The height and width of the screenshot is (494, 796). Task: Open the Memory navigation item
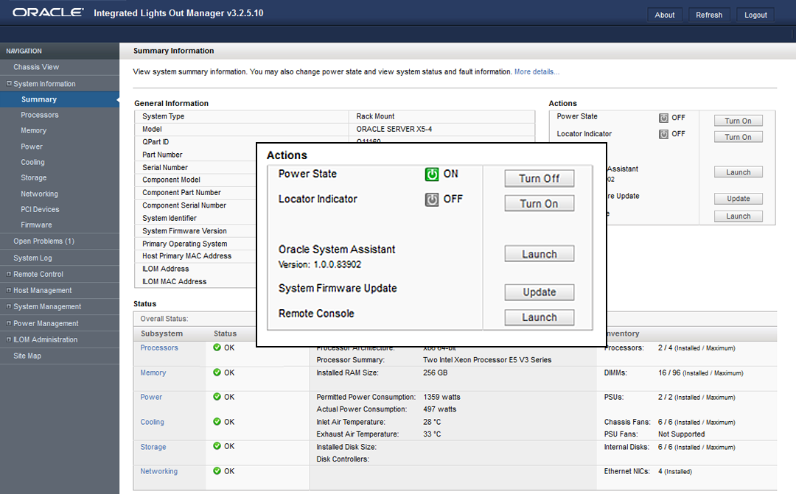click(33, 130)
